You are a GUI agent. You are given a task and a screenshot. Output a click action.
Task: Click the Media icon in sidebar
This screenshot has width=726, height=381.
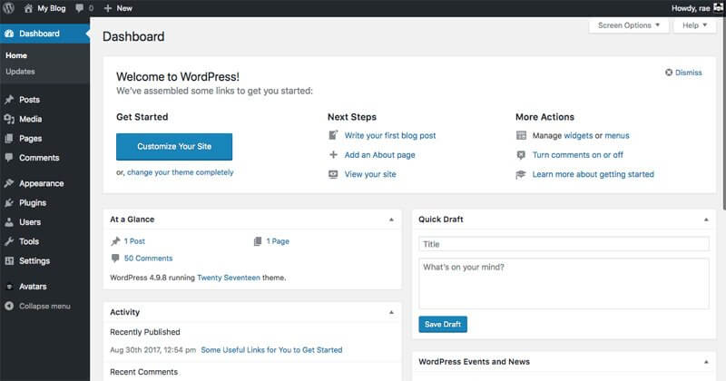coord(9,119)
